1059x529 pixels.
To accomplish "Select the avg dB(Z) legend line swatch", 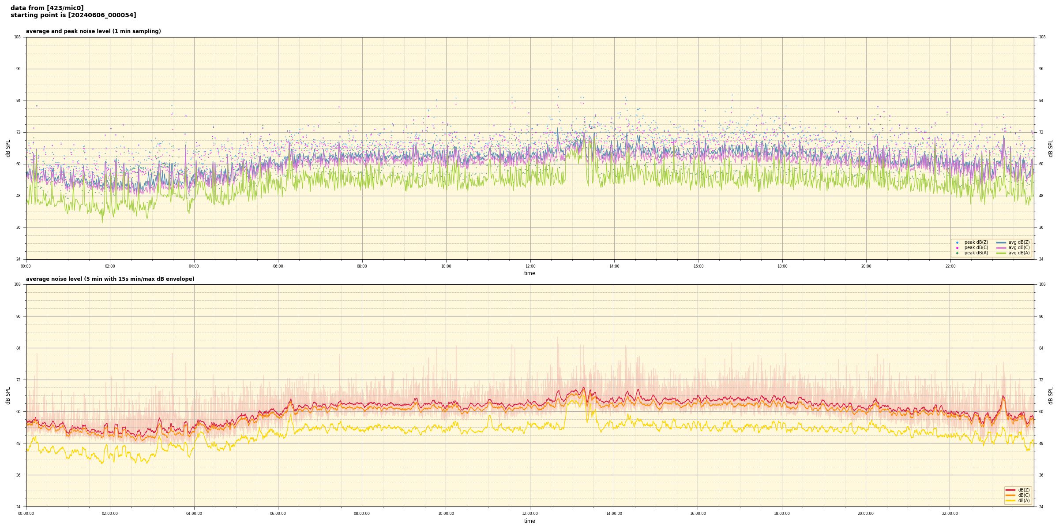I will point(1001,242).
